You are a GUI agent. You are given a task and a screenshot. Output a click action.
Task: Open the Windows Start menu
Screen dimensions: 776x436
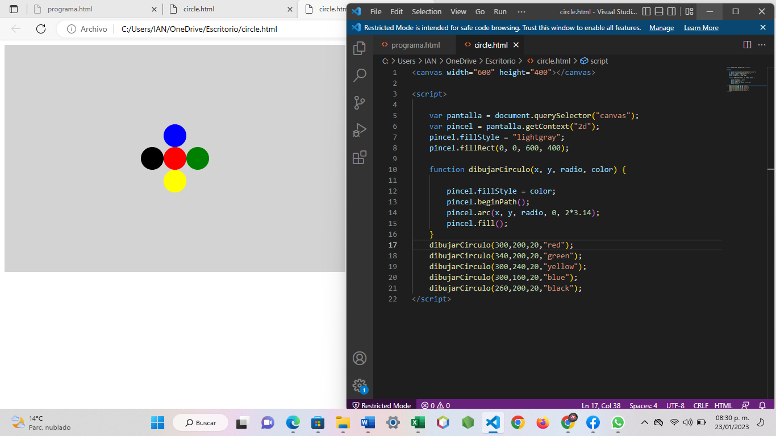pyautogui.click(x=157, y=422)
